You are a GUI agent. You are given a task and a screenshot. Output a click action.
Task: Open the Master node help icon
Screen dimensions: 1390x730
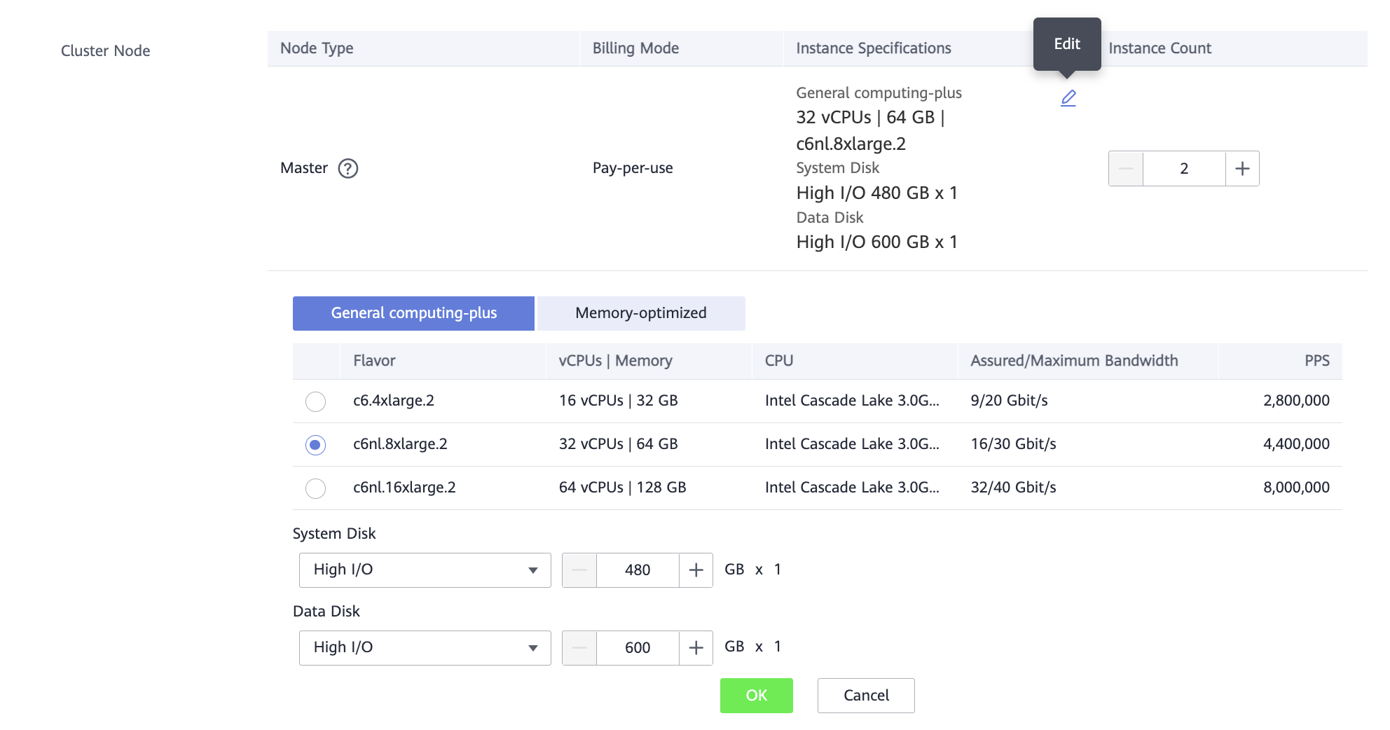click(x=347, y=169)
